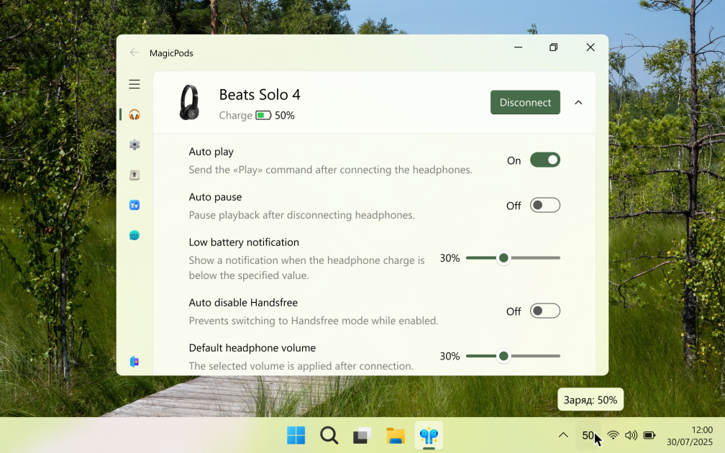Click the Default headphone volume 30% value
This screenshot has height=453, width=725.
(x=450, y=357)
